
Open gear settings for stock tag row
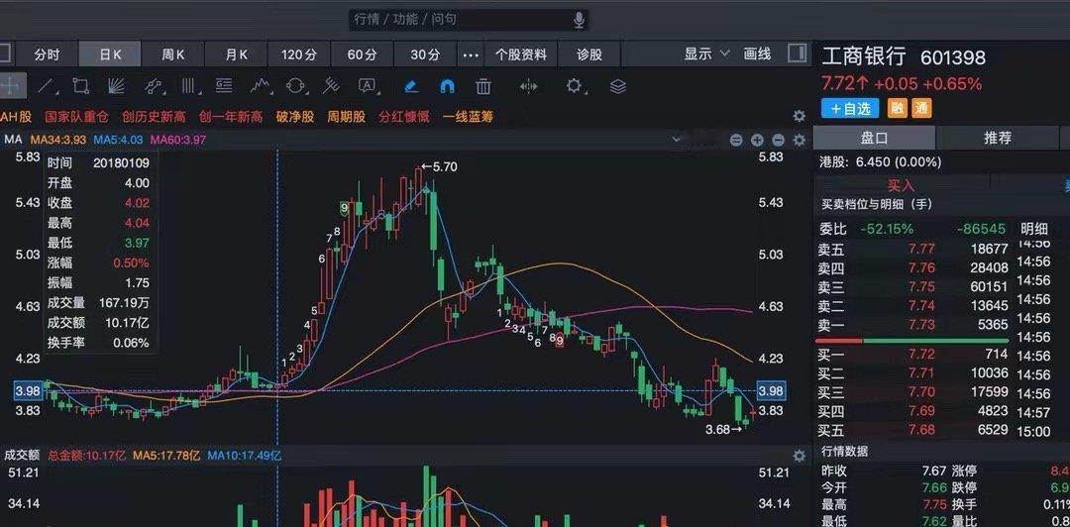[x=800, y=116]
